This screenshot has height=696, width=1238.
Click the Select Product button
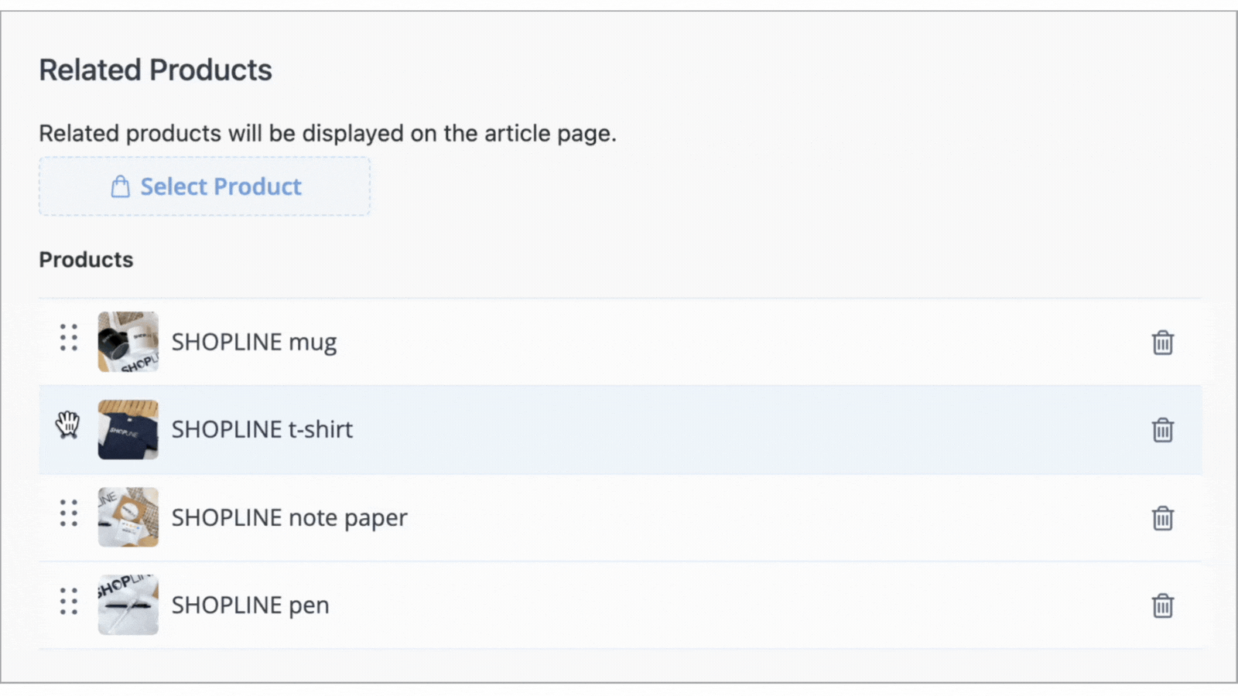pos(204,186)
